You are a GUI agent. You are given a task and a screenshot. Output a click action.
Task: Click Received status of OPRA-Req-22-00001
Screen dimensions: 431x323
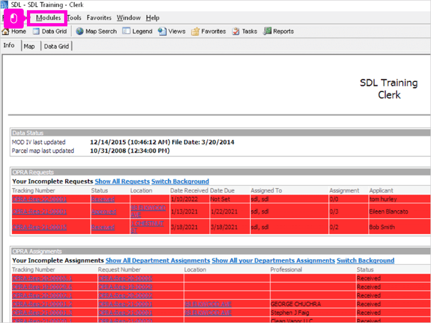click(103, 199)
